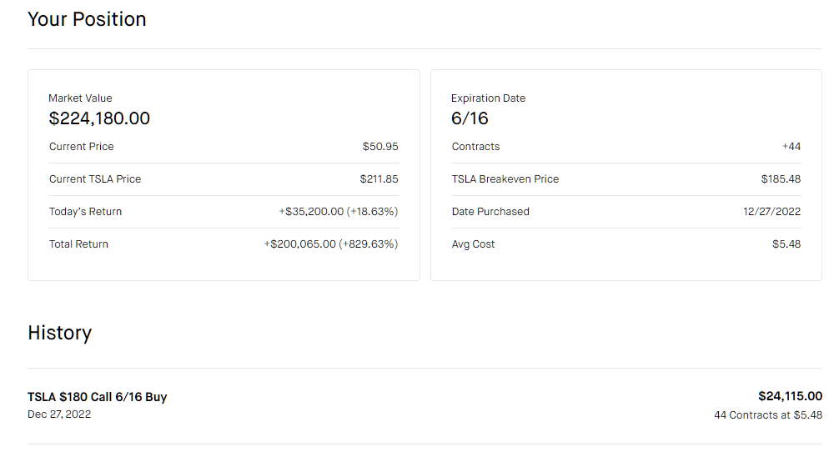Click the $50.95 current price value

379,147
